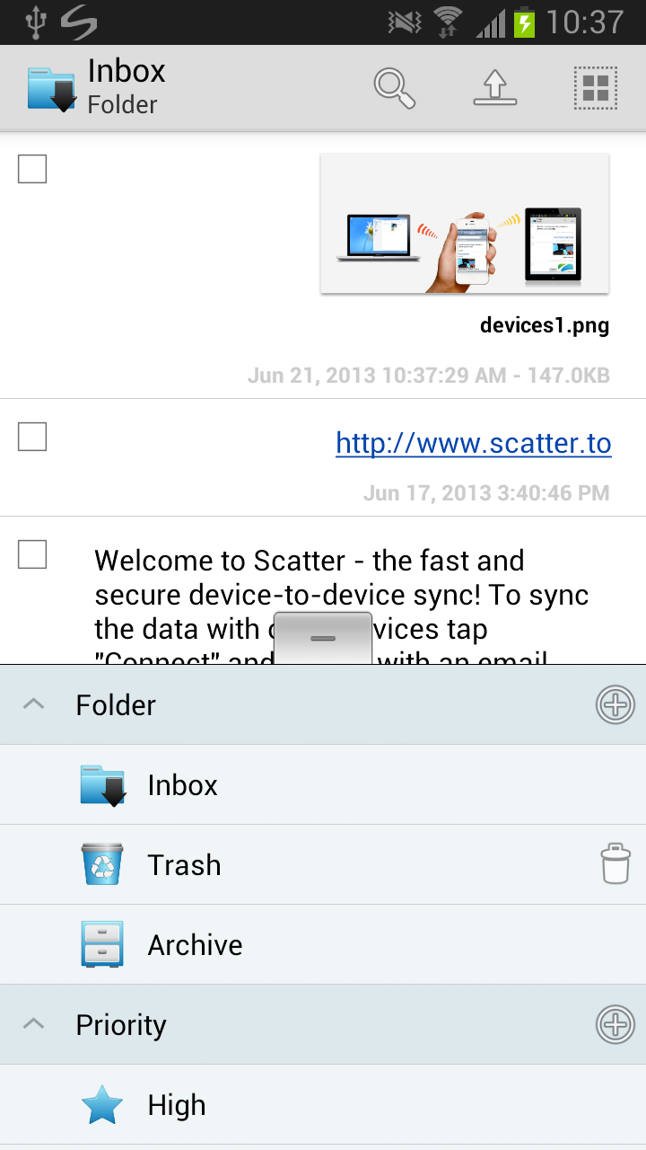
Task: Collapse the Folder section chevron
Action: tap(34, 704)
